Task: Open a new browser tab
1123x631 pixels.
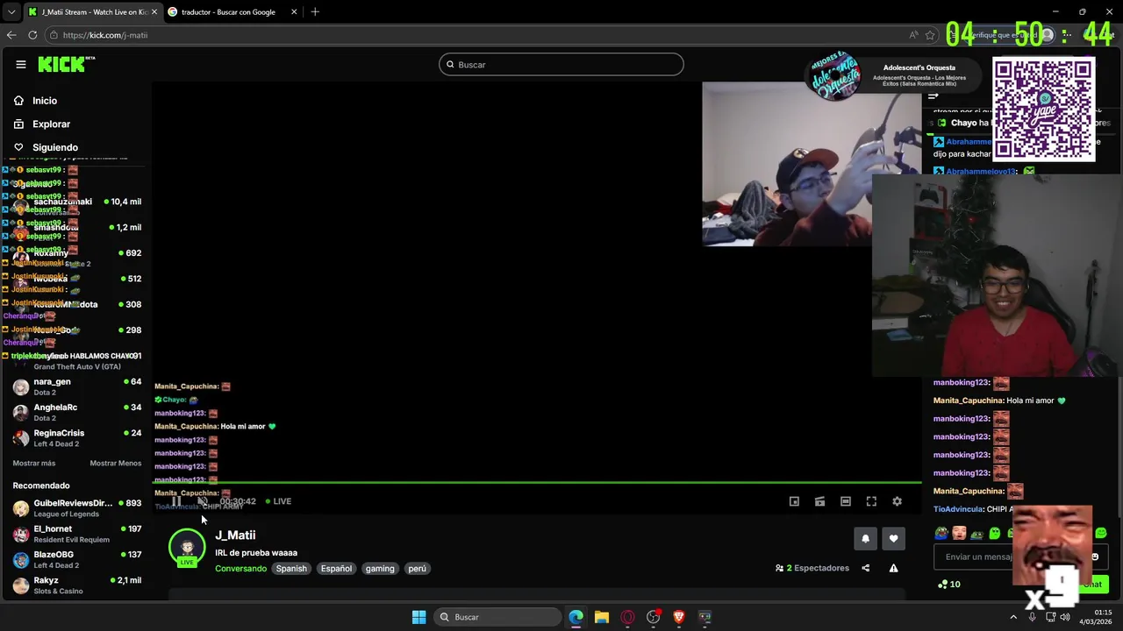Action: [x=315, y=11]
